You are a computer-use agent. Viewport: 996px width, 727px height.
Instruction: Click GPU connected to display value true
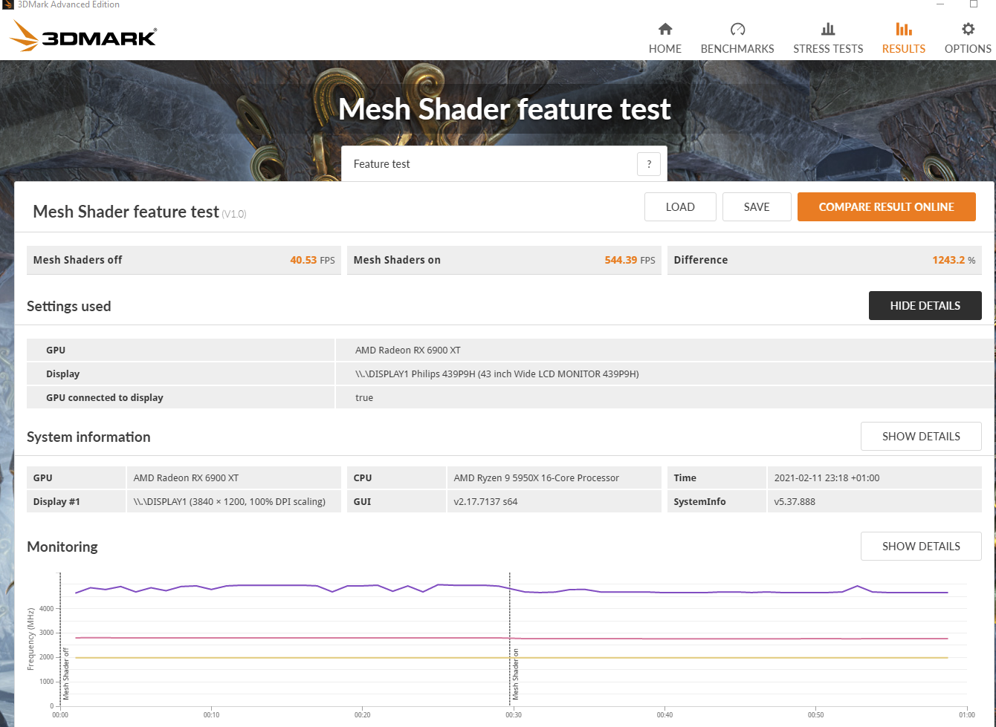[364, 398]
